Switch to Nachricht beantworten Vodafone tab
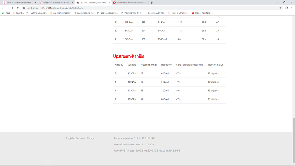The height and width of the screenshot is (166, 295). pyautogui.click(x=129, y=3)
